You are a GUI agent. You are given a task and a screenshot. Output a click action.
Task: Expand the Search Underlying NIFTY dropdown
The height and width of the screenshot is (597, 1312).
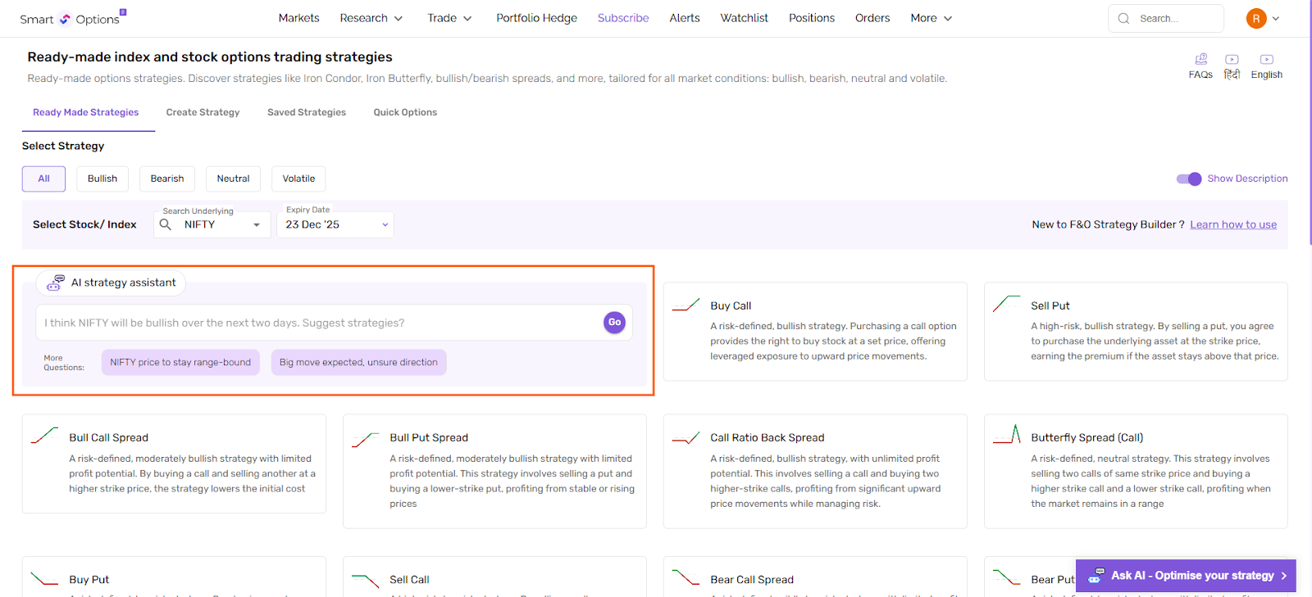click(x=257, y=224)
